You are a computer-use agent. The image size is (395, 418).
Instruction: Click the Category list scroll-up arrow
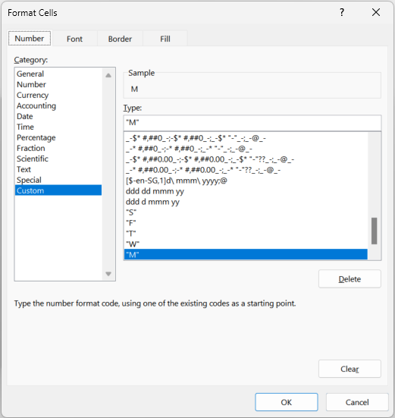coord(108,75)
